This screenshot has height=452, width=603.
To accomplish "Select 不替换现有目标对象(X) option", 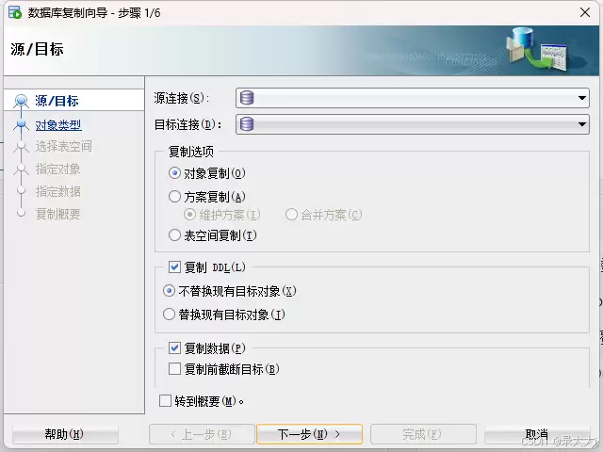I will point(169,291).
